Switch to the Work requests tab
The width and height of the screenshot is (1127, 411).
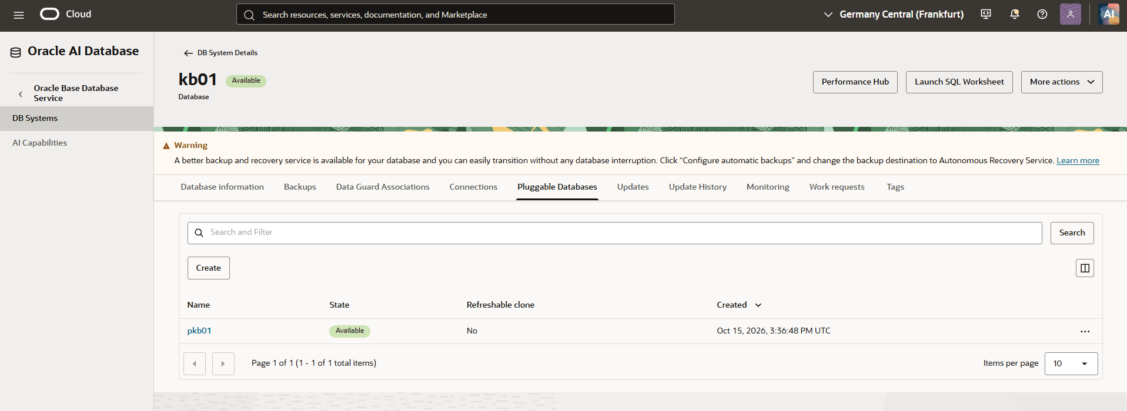click(x=837, y=187)
